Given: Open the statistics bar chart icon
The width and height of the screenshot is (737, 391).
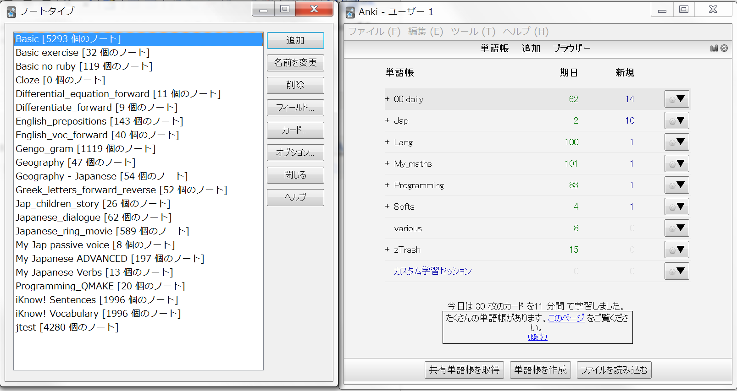Looking at the screenshot, I should tap(714, 48).
